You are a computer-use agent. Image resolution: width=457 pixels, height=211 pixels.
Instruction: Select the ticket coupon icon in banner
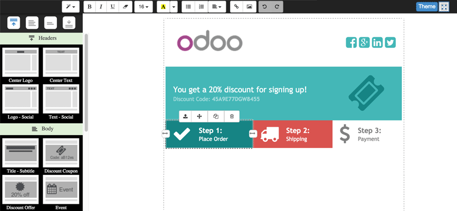coord(366,93)
